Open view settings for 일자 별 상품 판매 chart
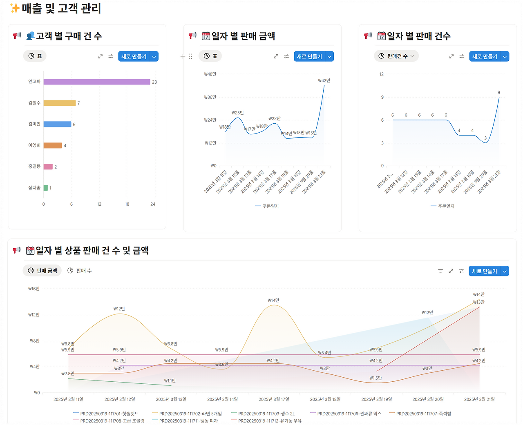The width and height of the screenshot is (523, 425). (x=461, y=271)
